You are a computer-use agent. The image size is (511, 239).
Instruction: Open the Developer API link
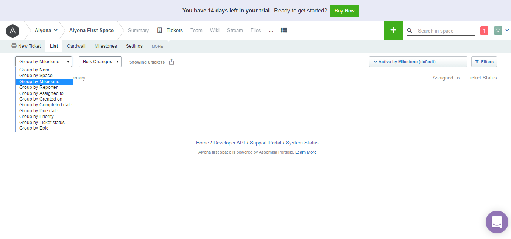pyautogui.click(x=229, y=143)
